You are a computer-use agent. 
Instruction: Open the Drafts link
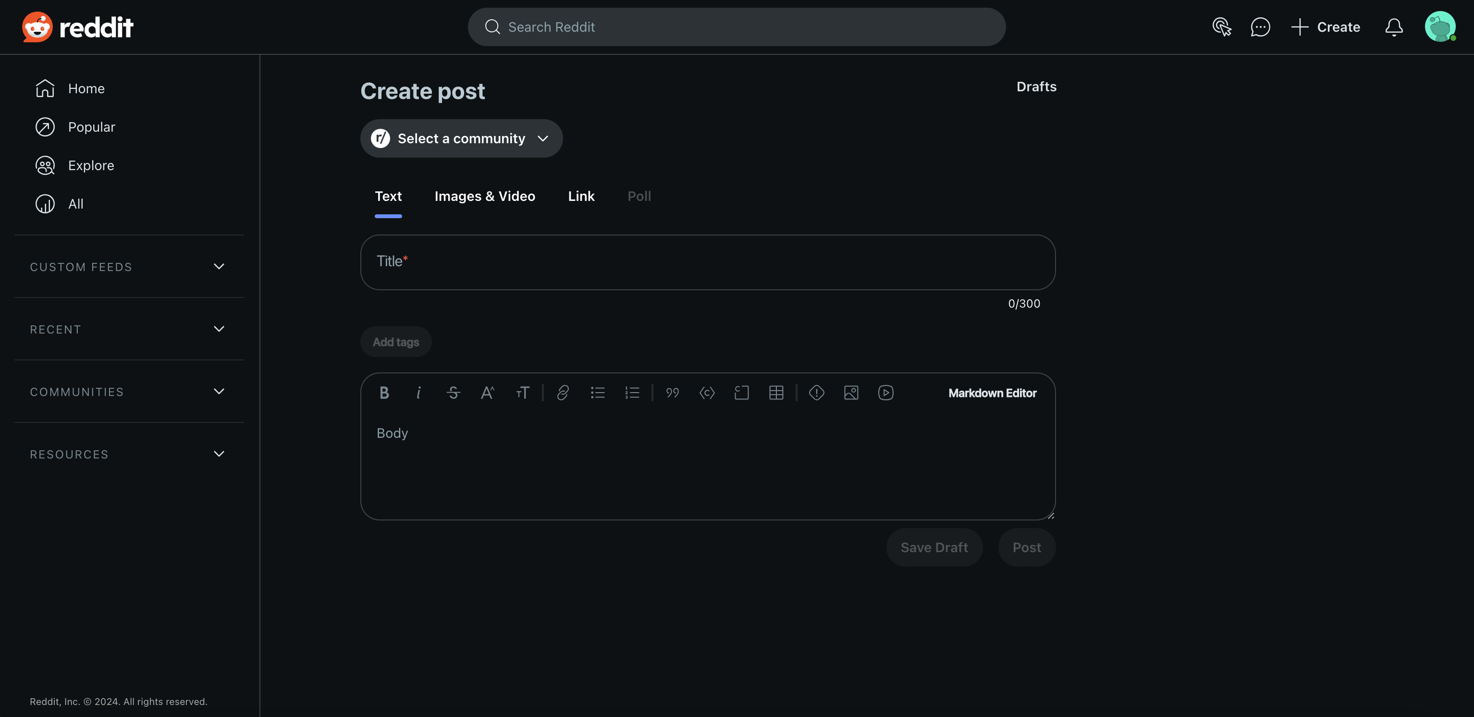(1036, 87)
